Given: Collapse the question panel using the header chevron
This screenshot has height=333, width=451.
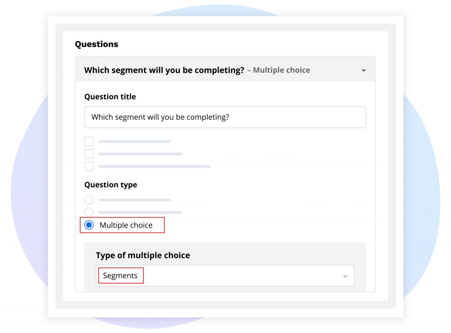Looking at the screenshot, I should [x=363, y=70].
